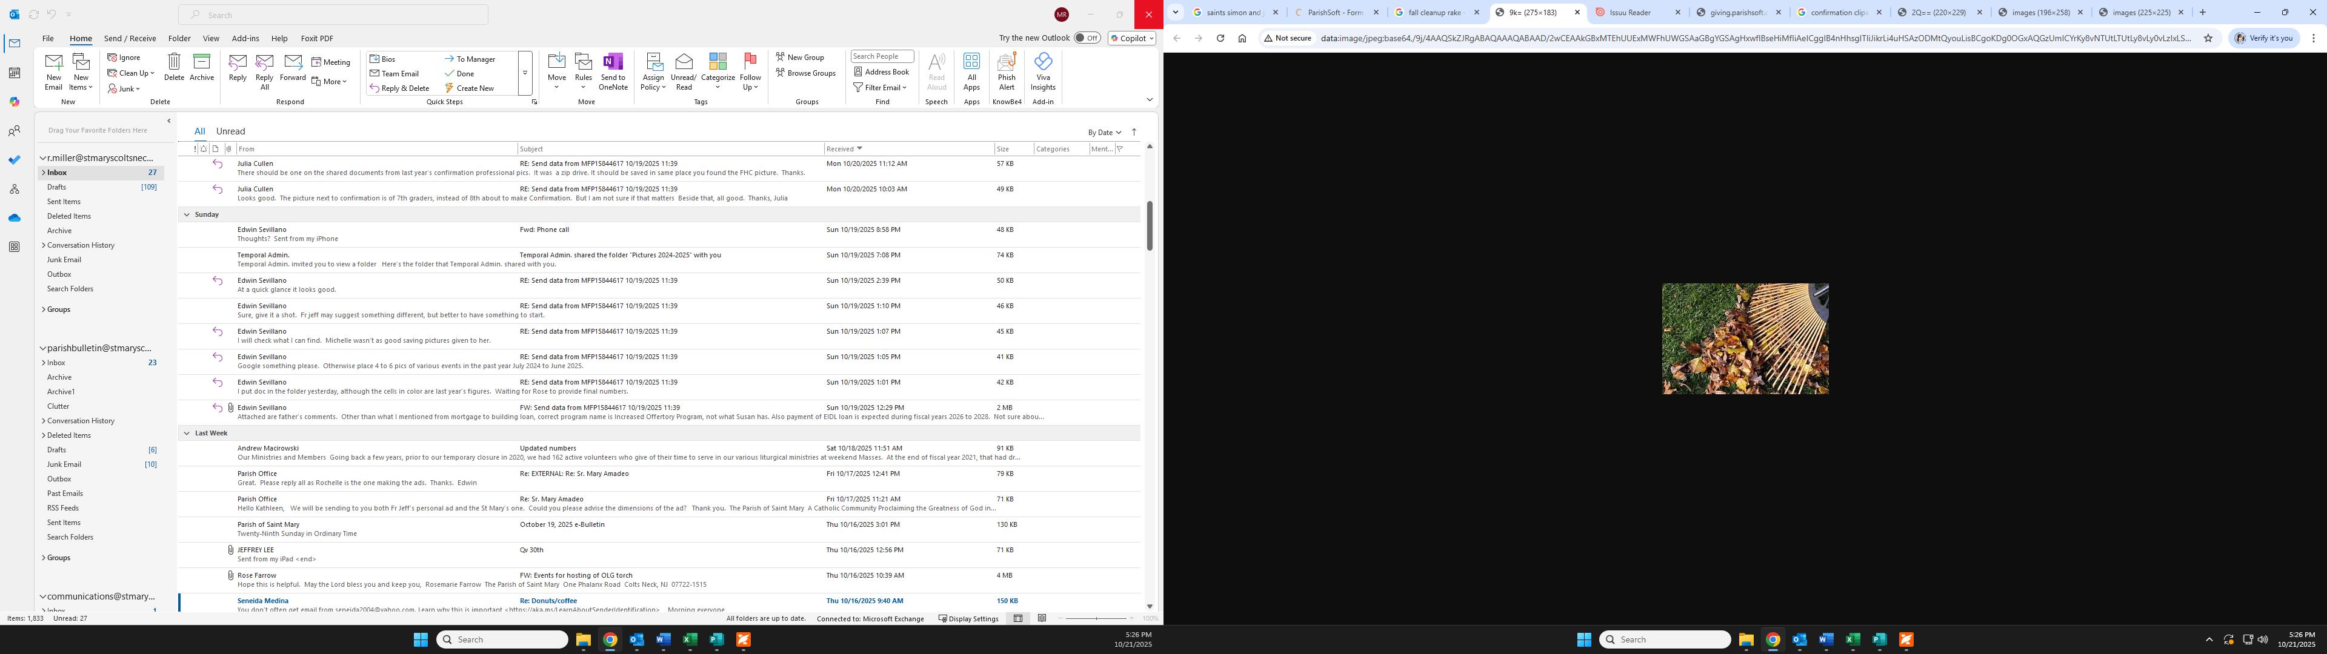Open Calendar from left navigation bar
2327x654 pixels.
tap(15, 73)
